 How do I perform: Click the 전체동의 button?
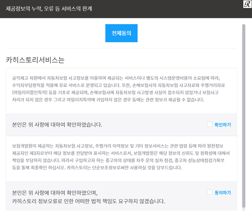point(121,33)
